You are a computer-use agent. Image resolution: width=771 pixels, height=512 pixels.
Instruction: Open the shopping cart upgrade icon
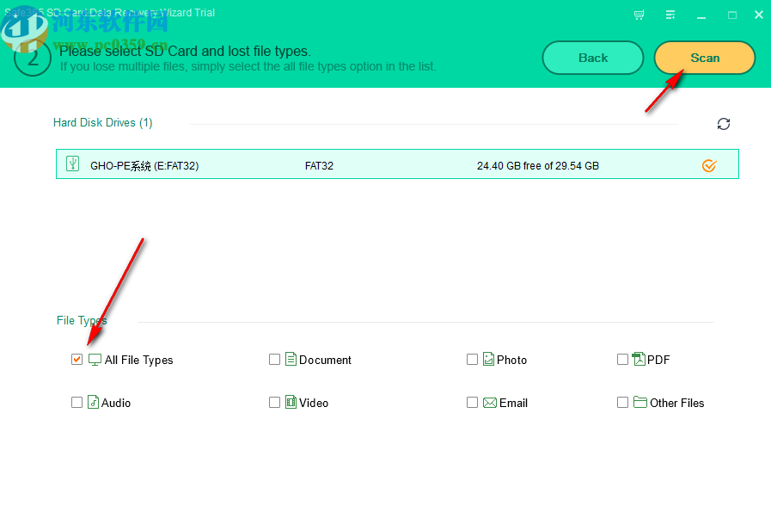639,15
